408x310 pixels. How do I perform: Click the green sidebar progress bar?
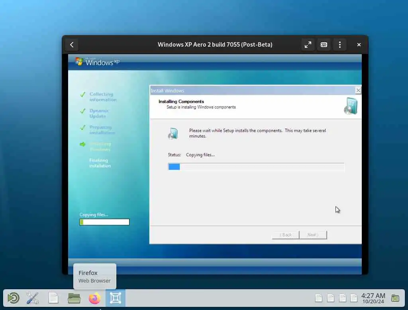(104, 222)
